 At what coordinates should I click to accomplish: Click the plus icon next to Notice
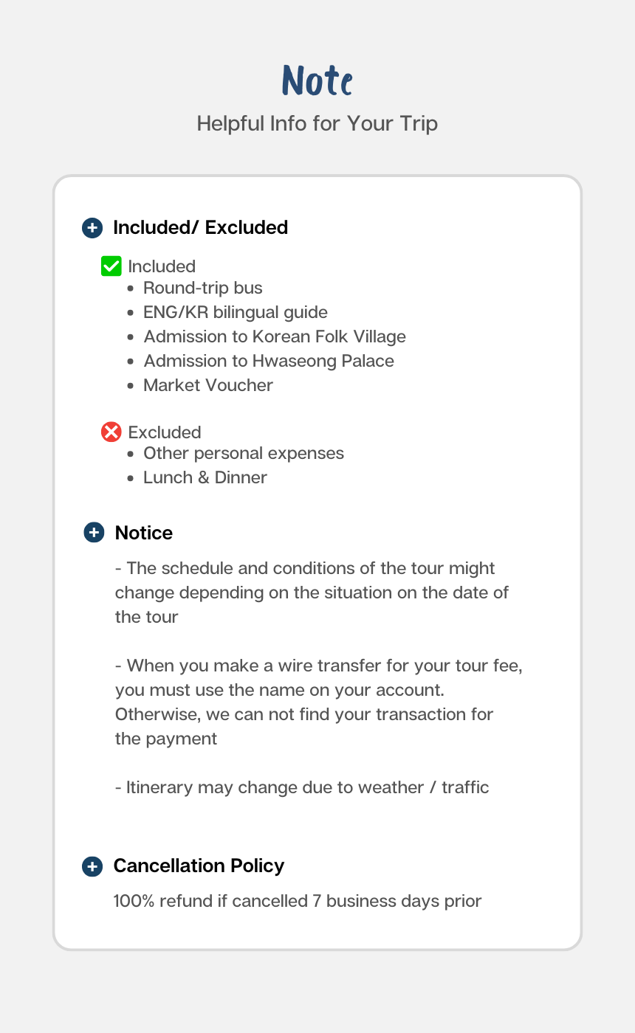tap(94, 533)
